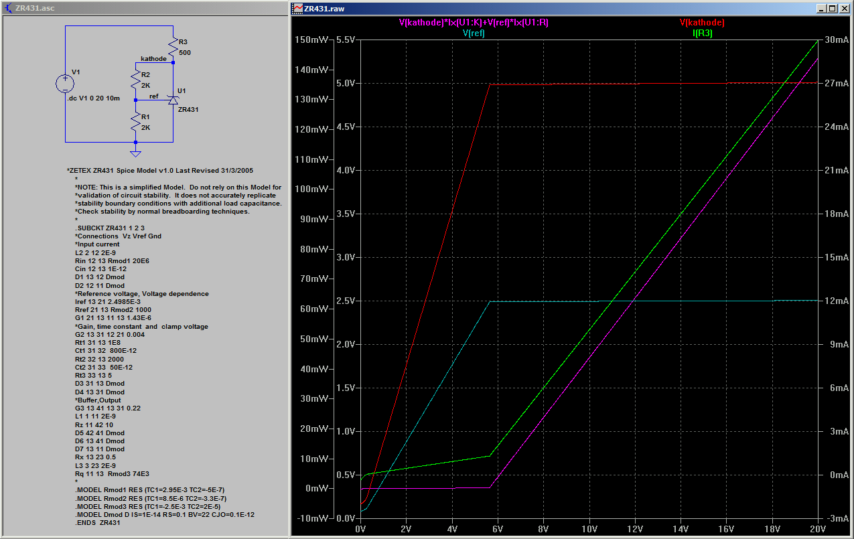The image size is (854, 539).
Task: Click the V(ref) trace label
Action: tap(474, 33)
